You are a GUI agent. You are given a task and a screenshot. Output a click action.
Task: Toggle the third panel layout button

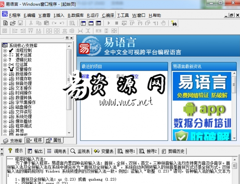[x=98, y=23]
